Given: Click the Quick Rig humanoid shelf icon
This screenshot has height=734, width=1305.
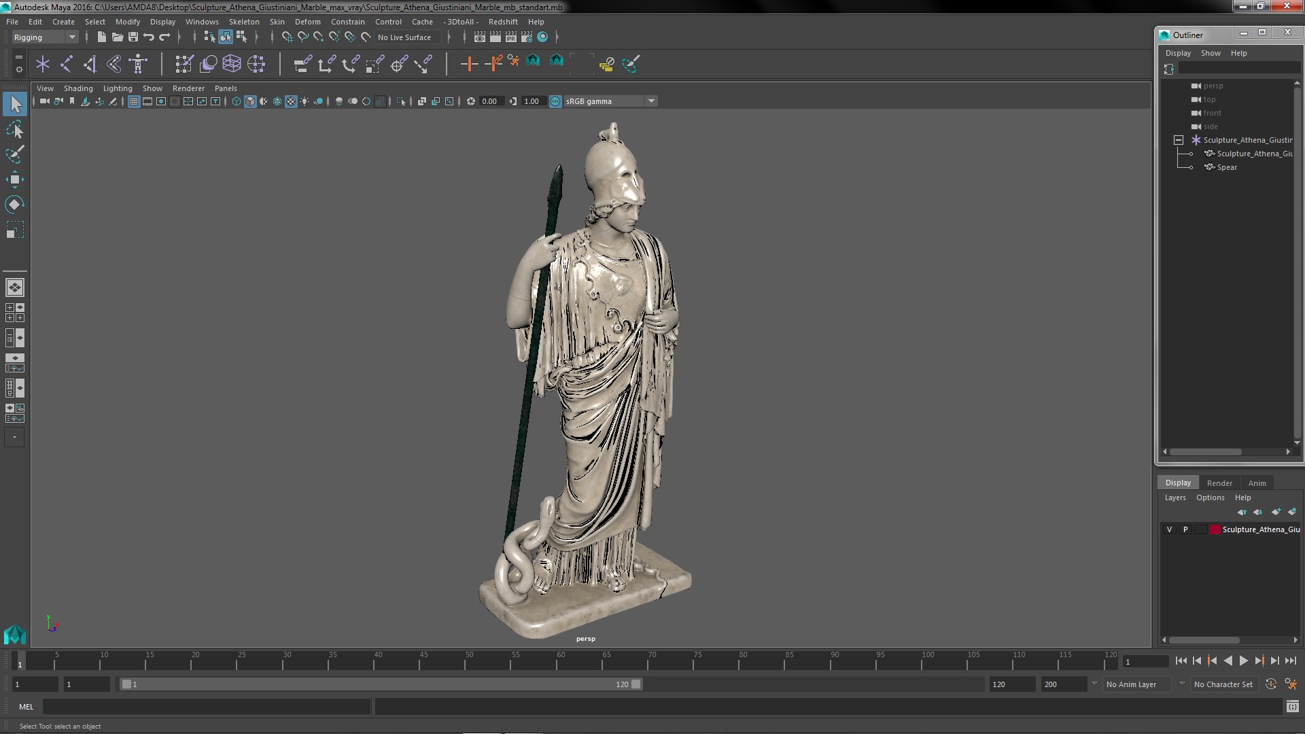Looking at the screenshot, I should coord(138,64).
